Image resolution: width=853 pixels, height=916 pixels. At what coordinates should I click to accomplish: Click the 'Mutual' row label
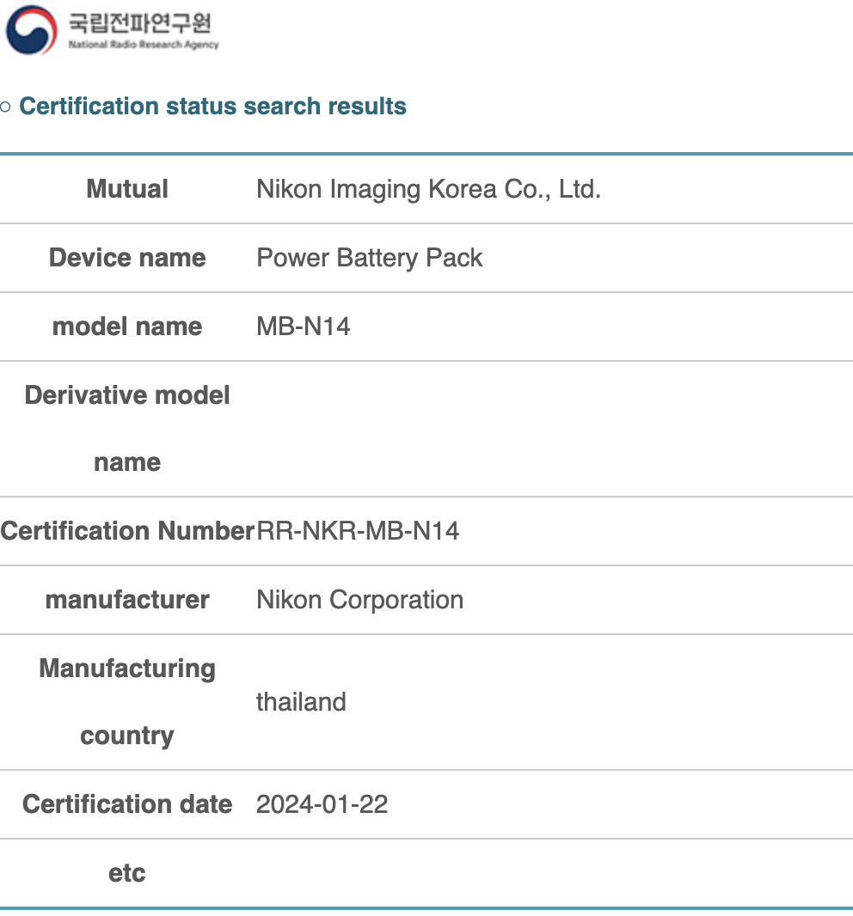127,189
